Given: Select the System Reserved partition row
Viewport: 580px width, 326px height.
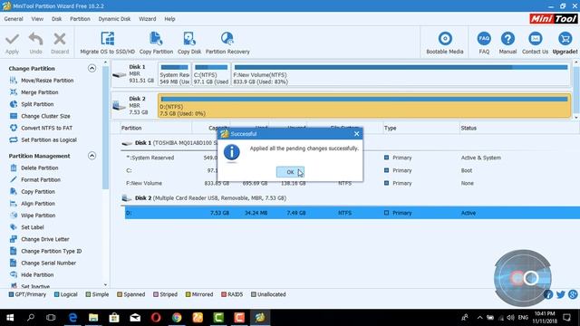Looking at the screenshot, I should 353,158.
